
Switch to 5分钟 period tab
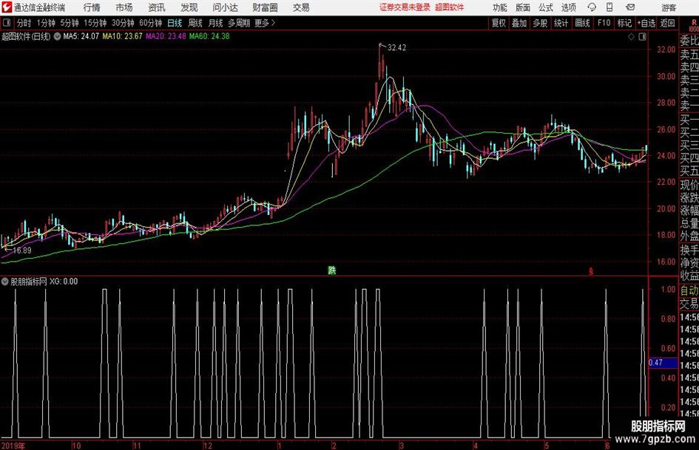(x=69, y=23)
